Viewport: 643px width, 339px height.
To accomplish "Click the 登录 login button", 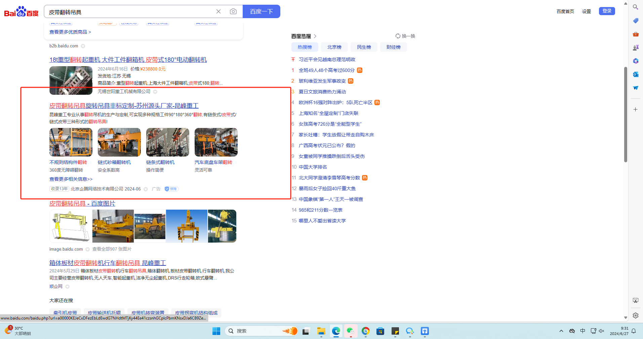I will [607, 11].
